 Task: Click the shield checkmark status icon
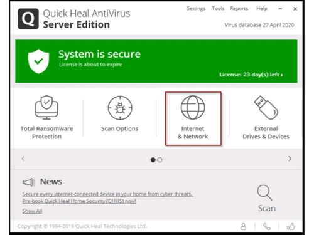pyautogui.click(x=38, y=61)
